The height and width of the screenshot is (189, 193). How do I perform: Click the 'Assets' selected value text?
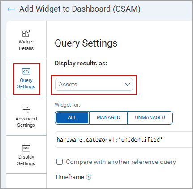coord(68,84)
